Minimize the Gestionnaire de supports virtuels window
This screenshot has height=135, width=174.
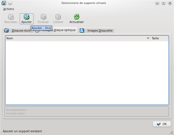[x=157, y=3]
